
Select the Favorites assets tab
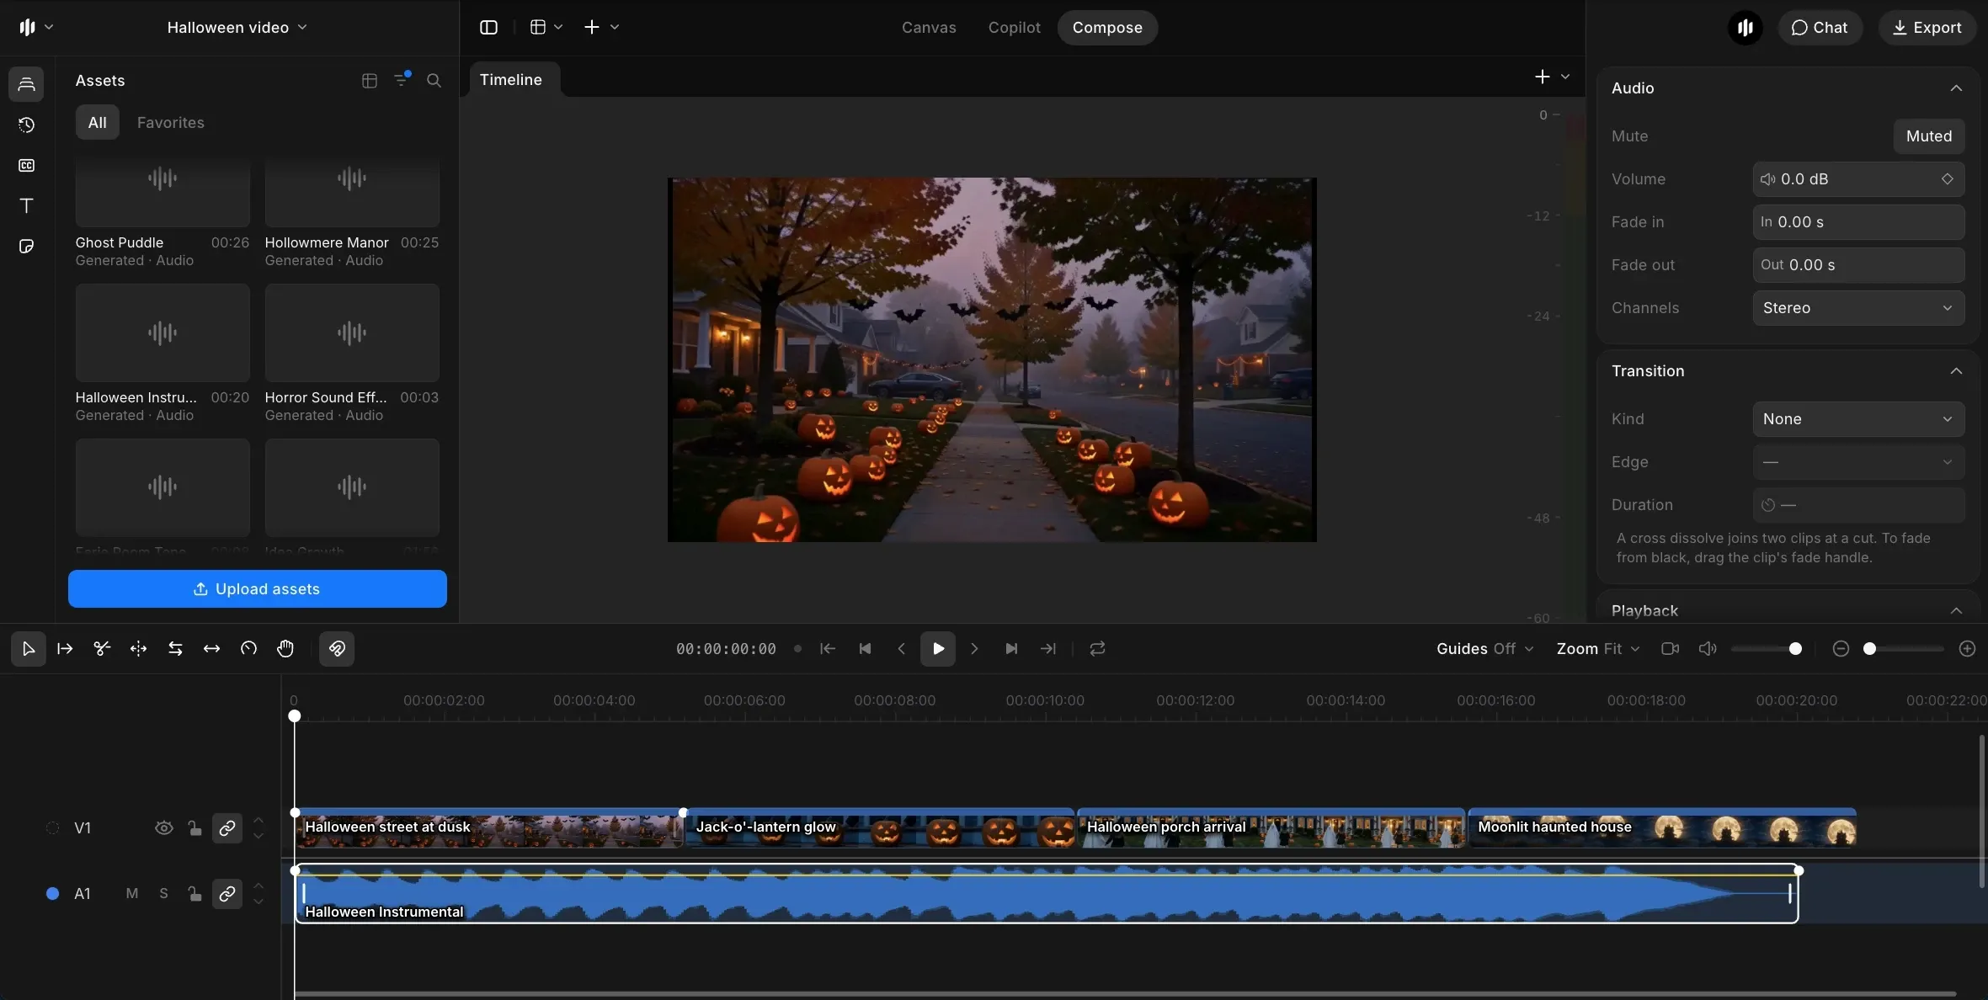tap(171, 122)
